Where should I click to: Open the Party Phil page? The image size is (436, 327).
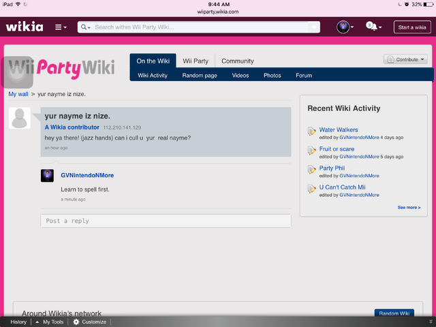pos(332,168)
